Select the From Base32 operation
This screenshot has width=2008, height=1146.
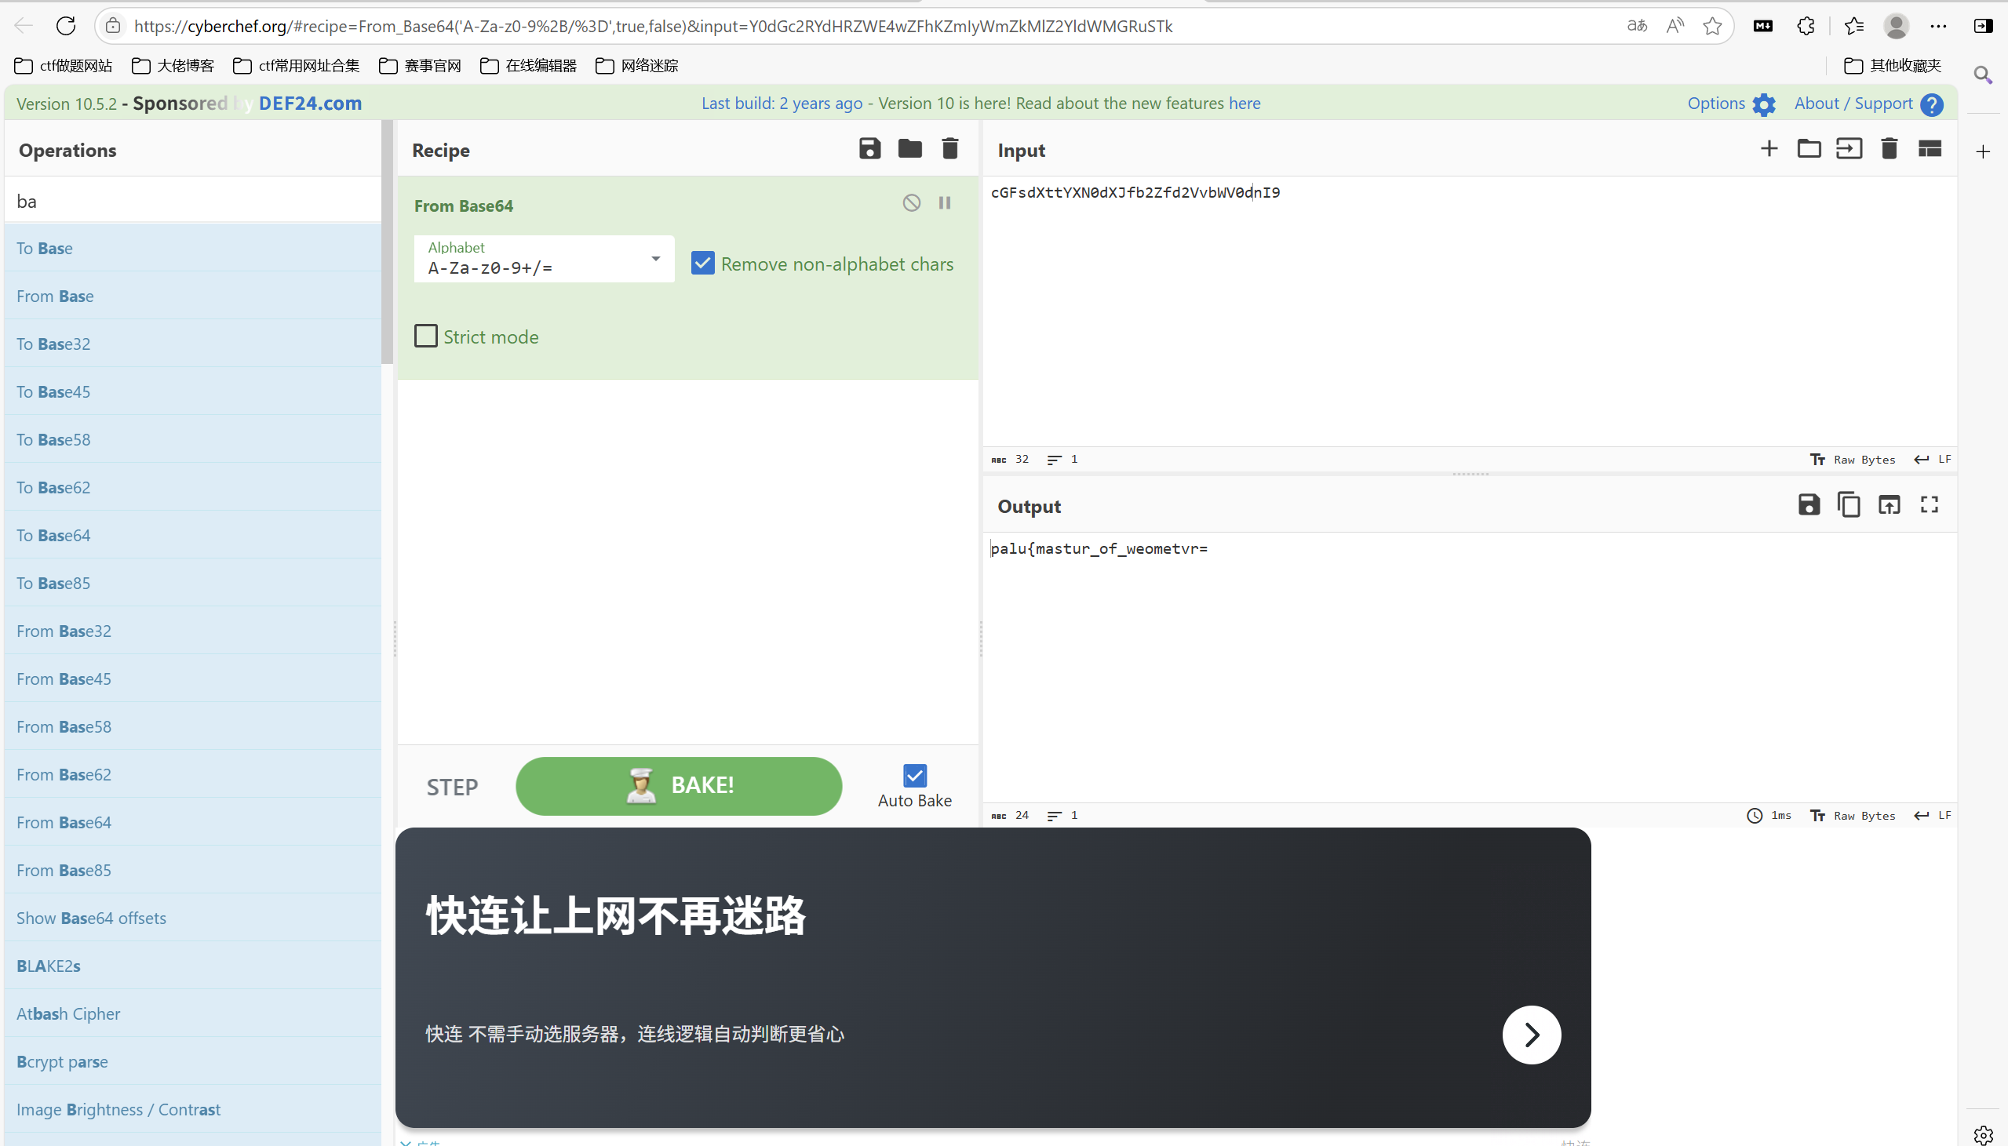coord(193,631)
